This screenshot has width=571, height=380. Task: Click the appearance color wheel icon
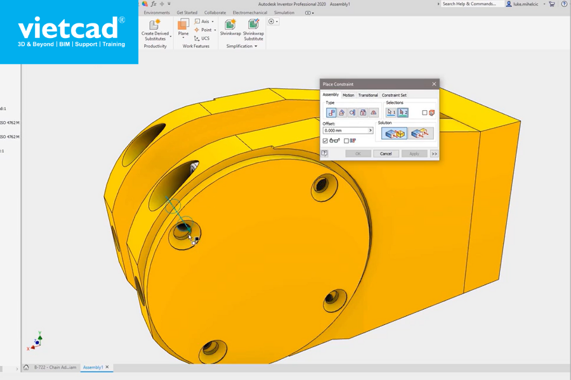click(x=145, y=4)
